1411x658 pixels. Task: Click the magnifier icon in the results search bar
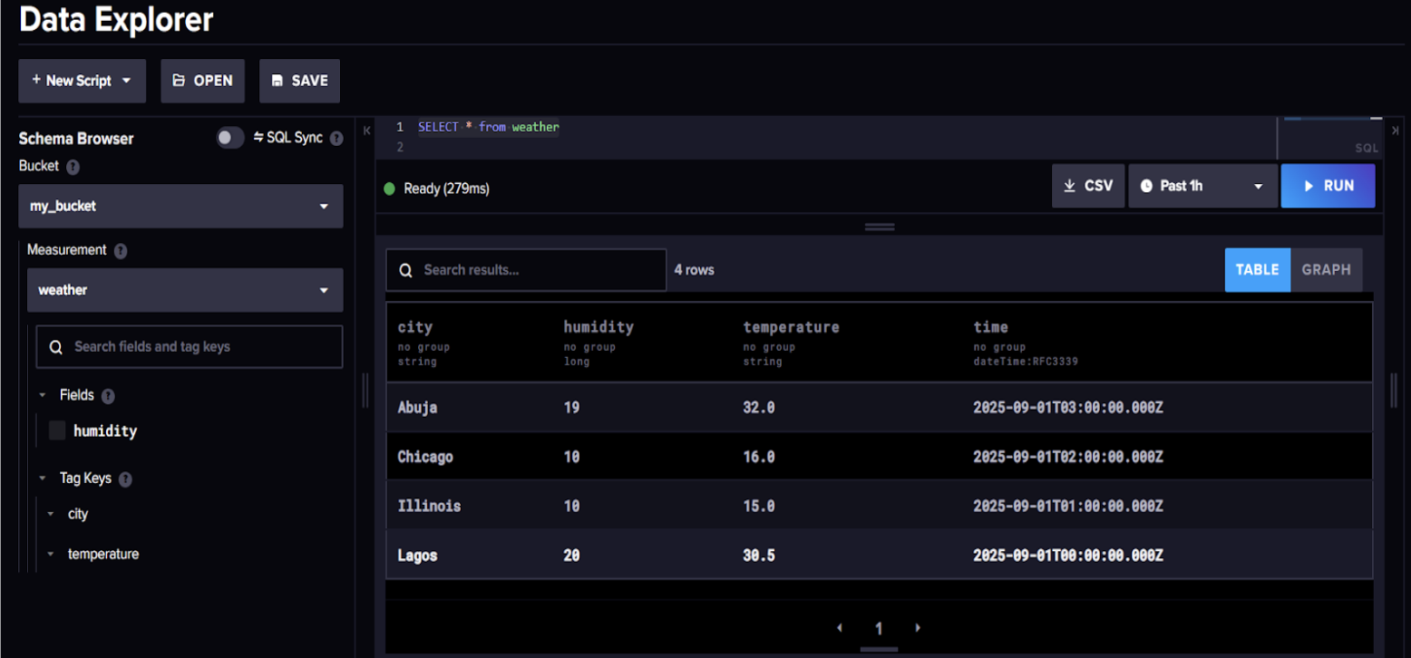[x=405, y=269]
